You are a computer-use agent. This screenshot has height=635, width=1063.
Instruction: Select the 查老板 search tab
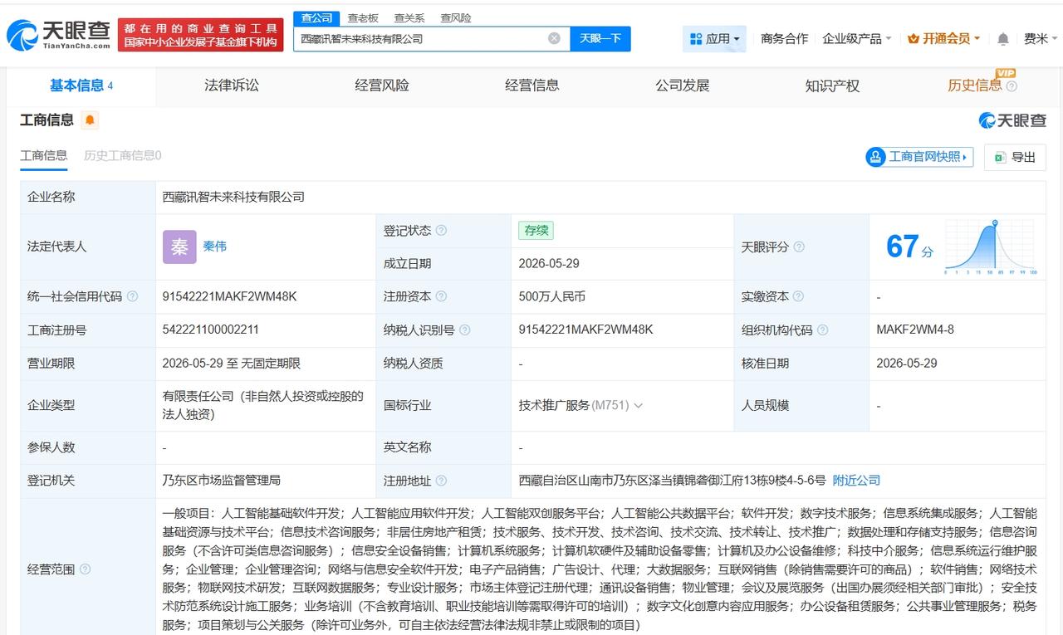point(363,17)
